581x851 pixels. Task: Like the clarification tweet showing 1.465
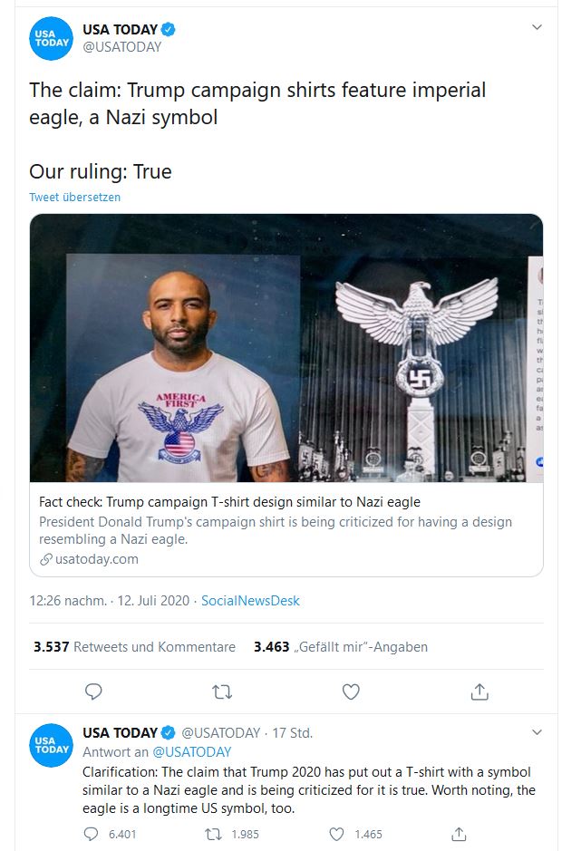click(x=336, y=834)
